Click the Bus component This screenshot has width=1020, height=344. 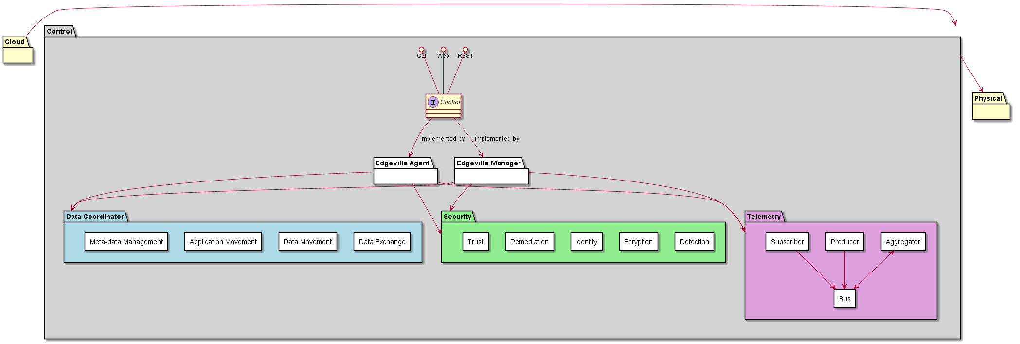click(845, 299)
